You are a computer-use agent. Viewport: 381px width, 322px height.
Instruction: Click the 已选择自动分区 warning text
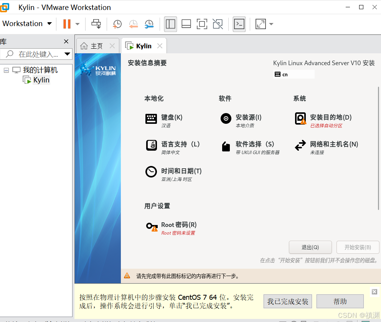[x=327, y=126]
